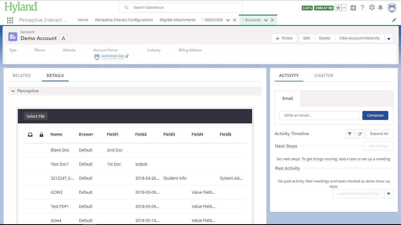This screenshot has width=401, height=225.
Task: Select the Email activity tab
Action: coord(288,98)
